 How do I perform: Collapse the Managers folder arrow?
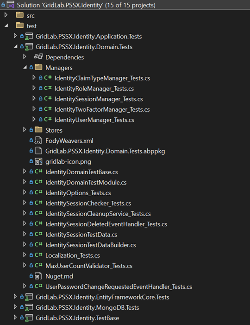(25, 67)
